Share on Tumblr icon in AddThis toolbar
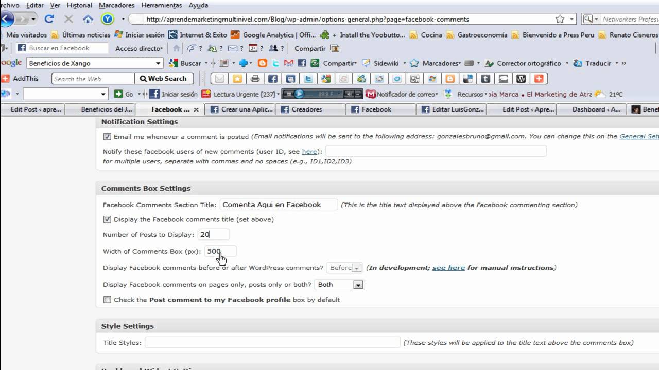This screenshot has height=370, width=659. point(485,79)
